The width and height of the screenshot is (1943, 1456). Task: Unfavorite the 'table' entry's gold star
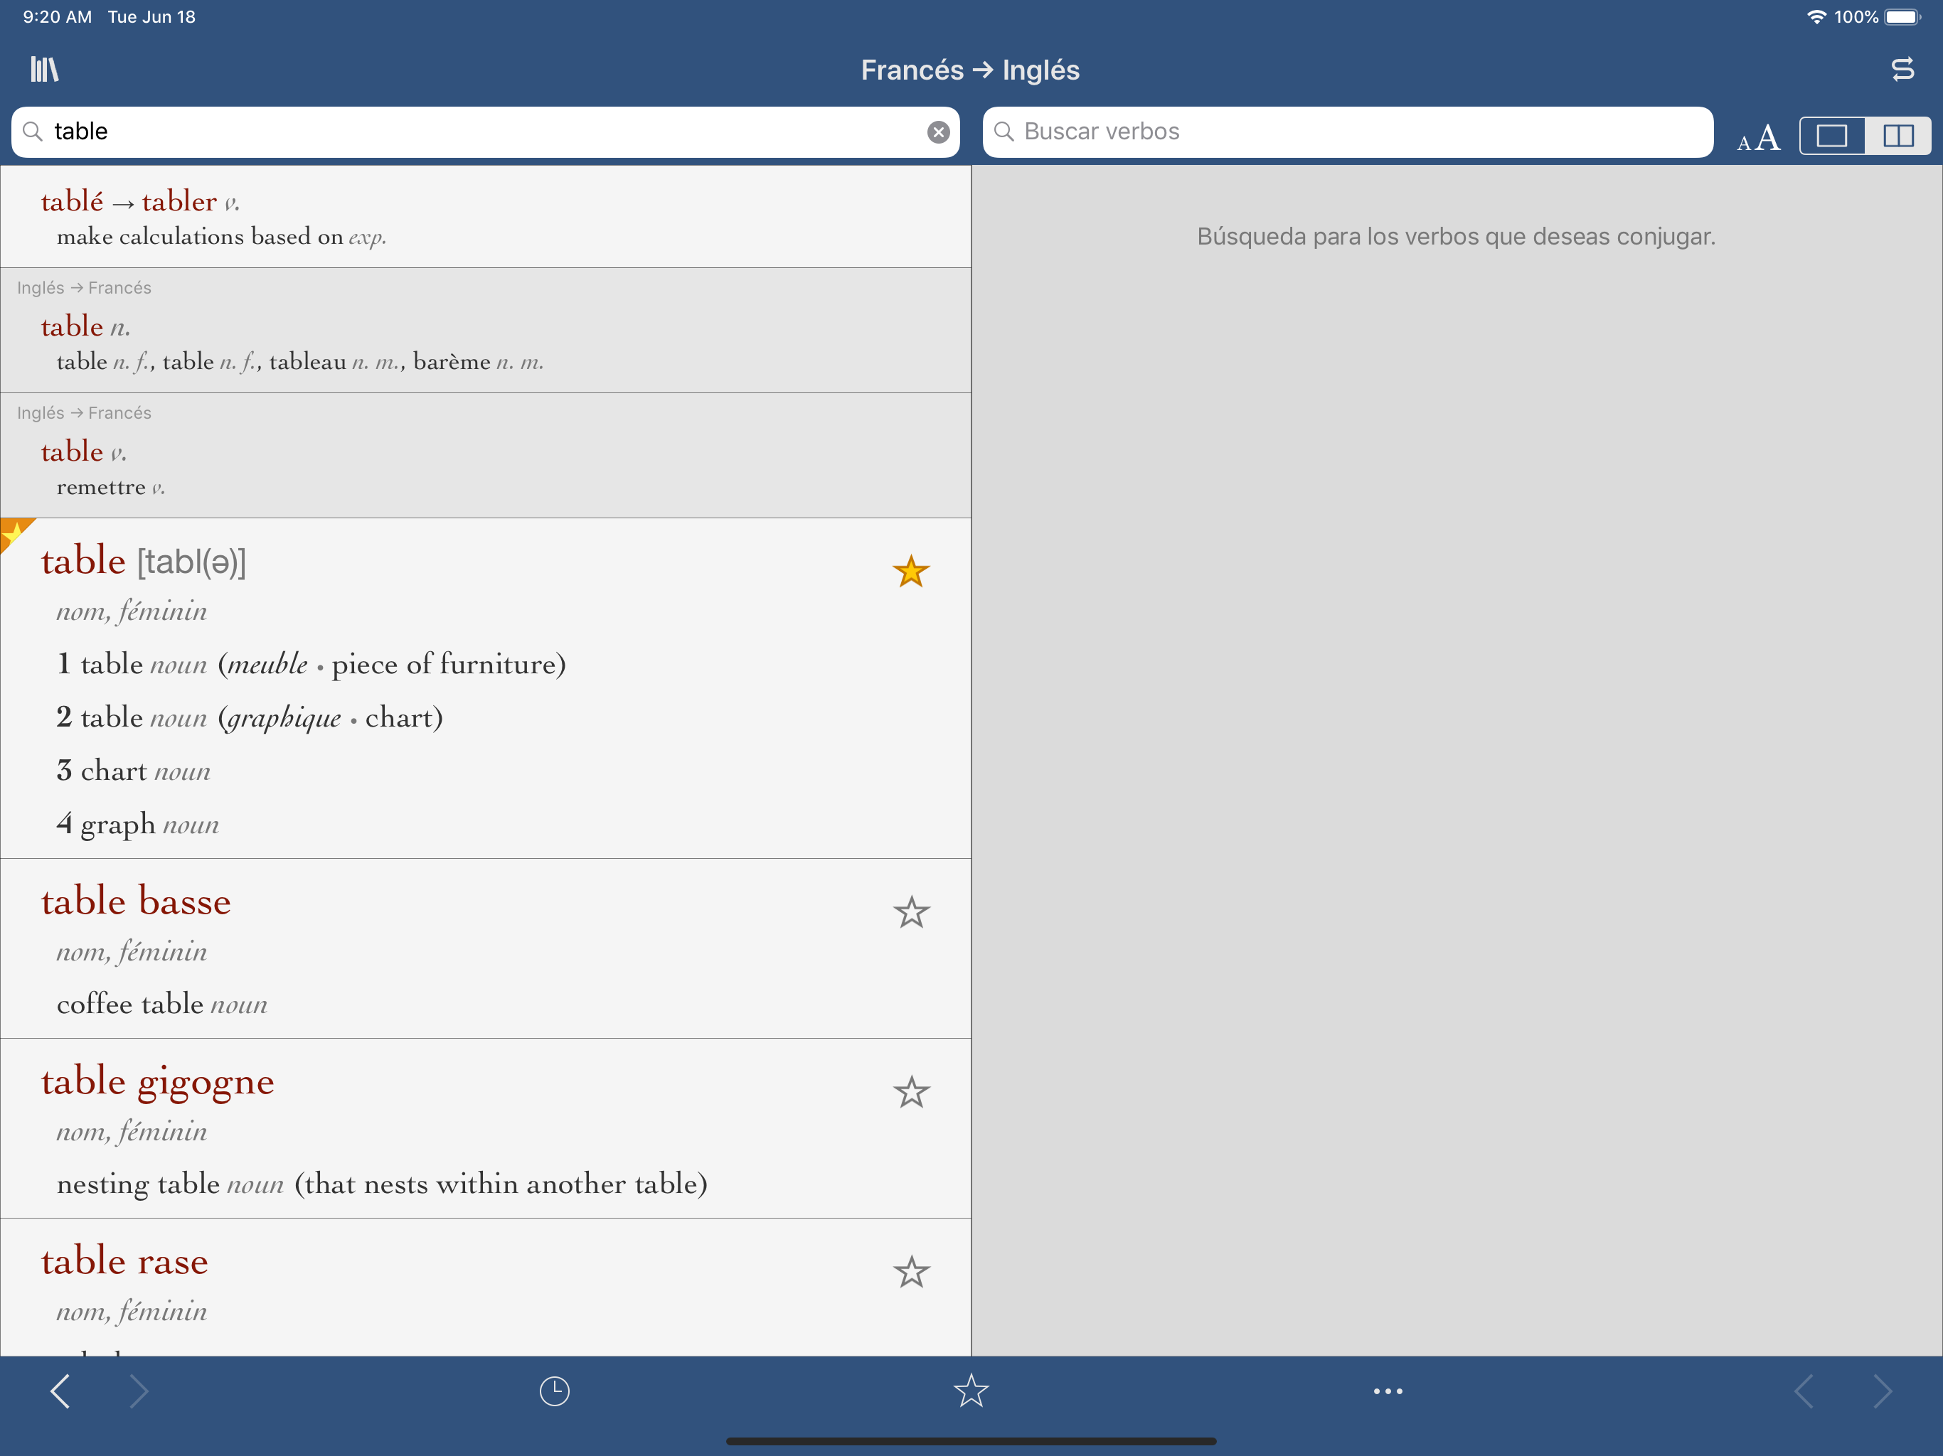pyautogui.click(x=911, y=572)
